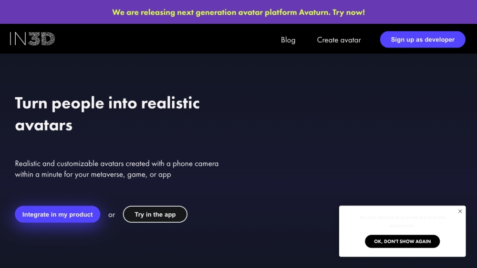
Task: Click the "or" text between the buttons
Action: coord(112,215)
